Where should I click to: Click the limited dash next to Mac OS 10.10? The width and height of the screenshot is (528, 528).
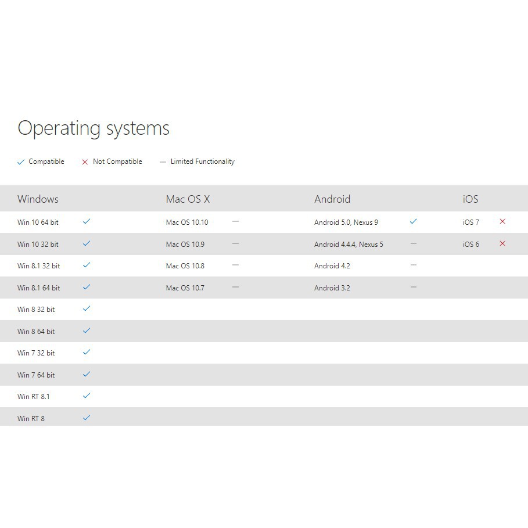pos(235,221)
